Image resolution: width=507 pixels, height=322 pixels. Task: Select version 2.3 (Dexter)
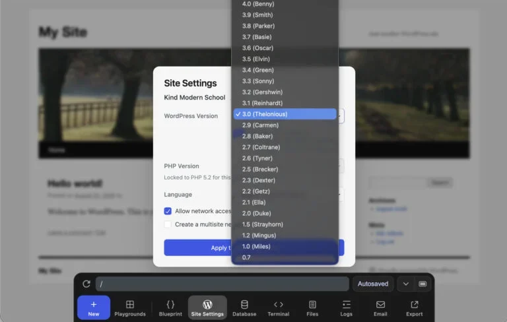(x=285, y=180)
